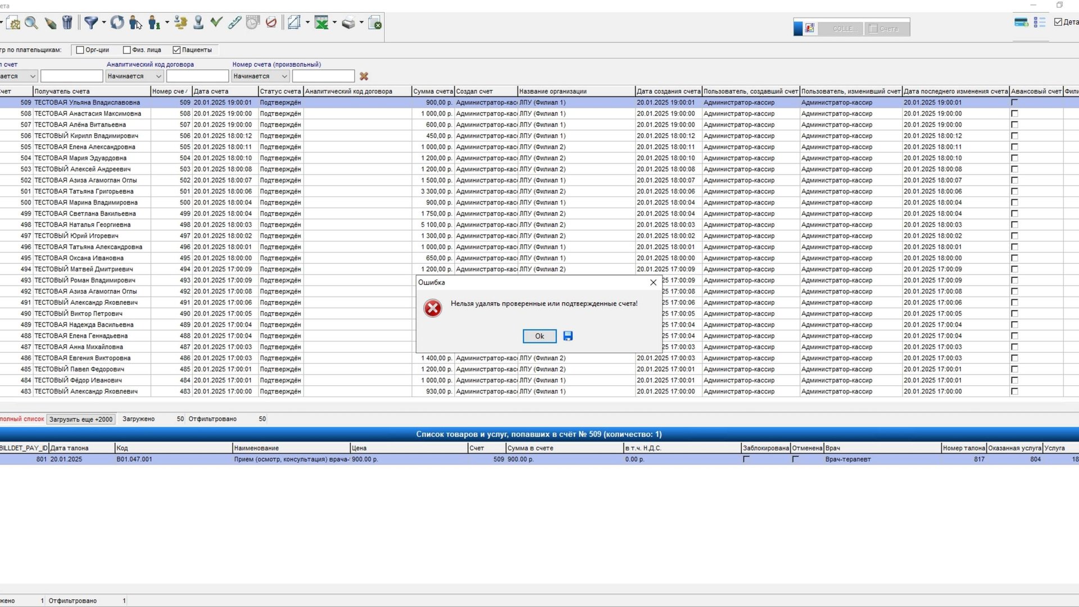Click the chain link icon in toolbar
The height and width of the screenshot is (607, 1079).
[x=235, y=22]
